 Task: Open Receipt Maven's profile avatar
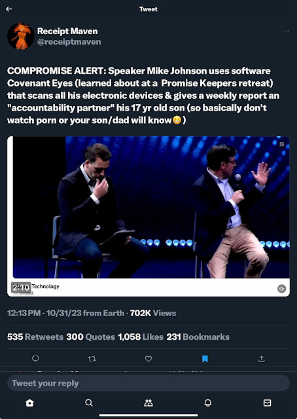[20, 36]
